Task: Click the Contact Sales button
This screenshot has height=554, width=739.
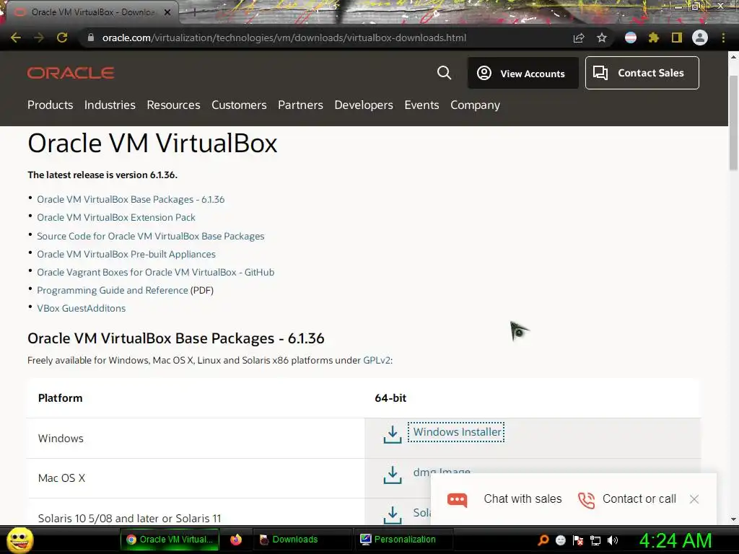Action: pos(642,73)
